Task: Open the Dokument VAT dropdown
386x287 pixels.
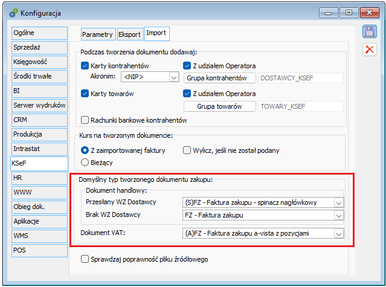Action: [x=338, y=233]
